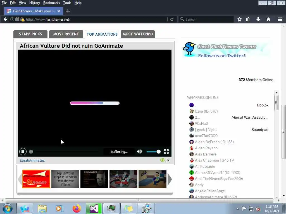The image size is (286, 214).
Task: Switch to the Staff Picks tab
Action: (x=30, y=34)
